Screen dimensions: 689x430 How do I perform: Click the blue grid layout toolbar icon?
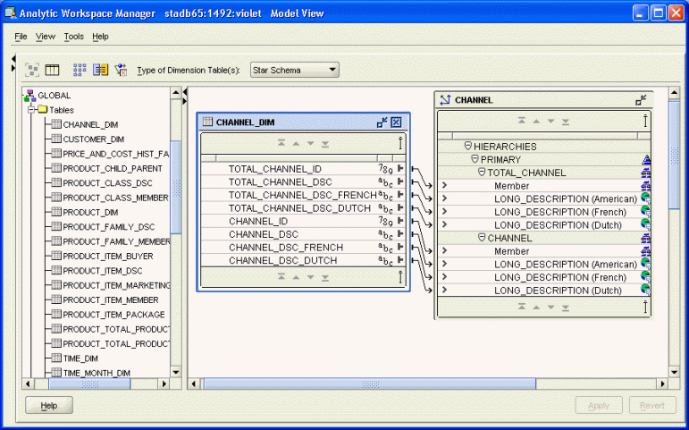80,70
